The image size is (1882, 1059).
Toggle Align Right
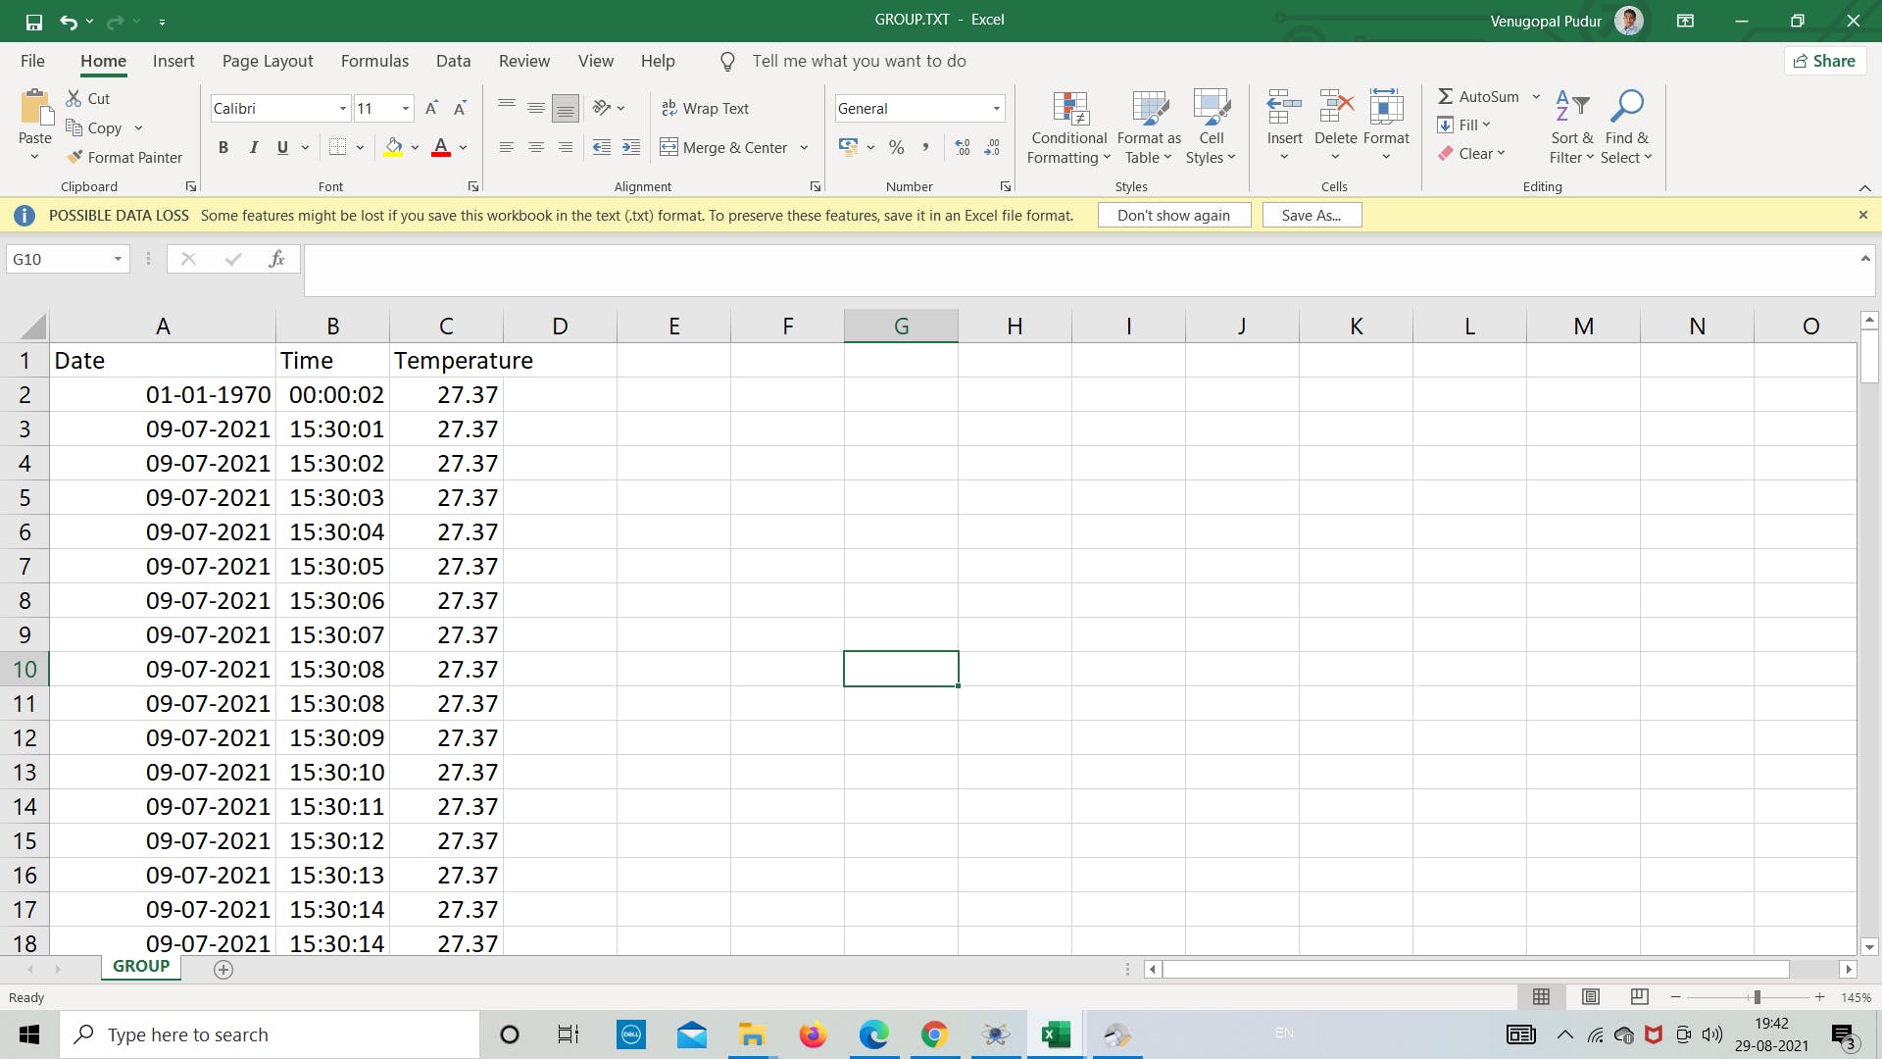tap(566, 147)
